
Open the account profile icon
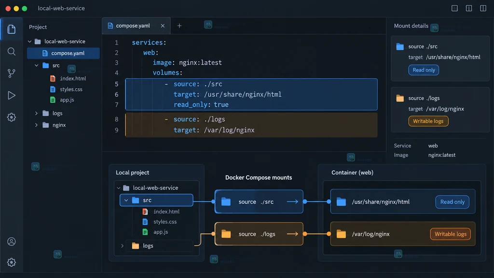pyautogui.click(x=12, y=241)
